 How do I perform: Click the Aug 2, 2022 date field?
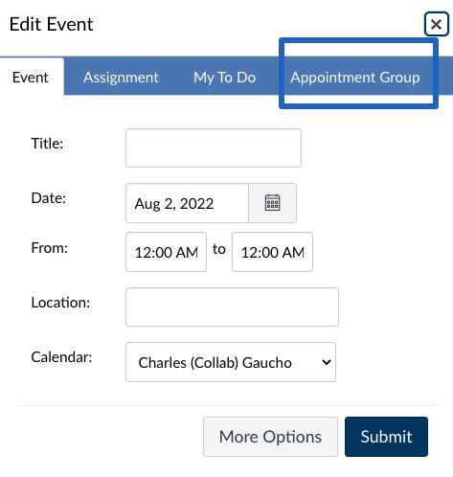point(187,203)
